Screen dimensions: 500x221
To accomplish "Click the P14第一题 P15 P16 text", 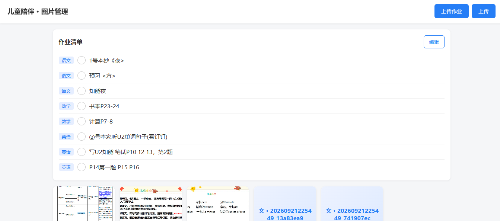I will coord(114,167).
